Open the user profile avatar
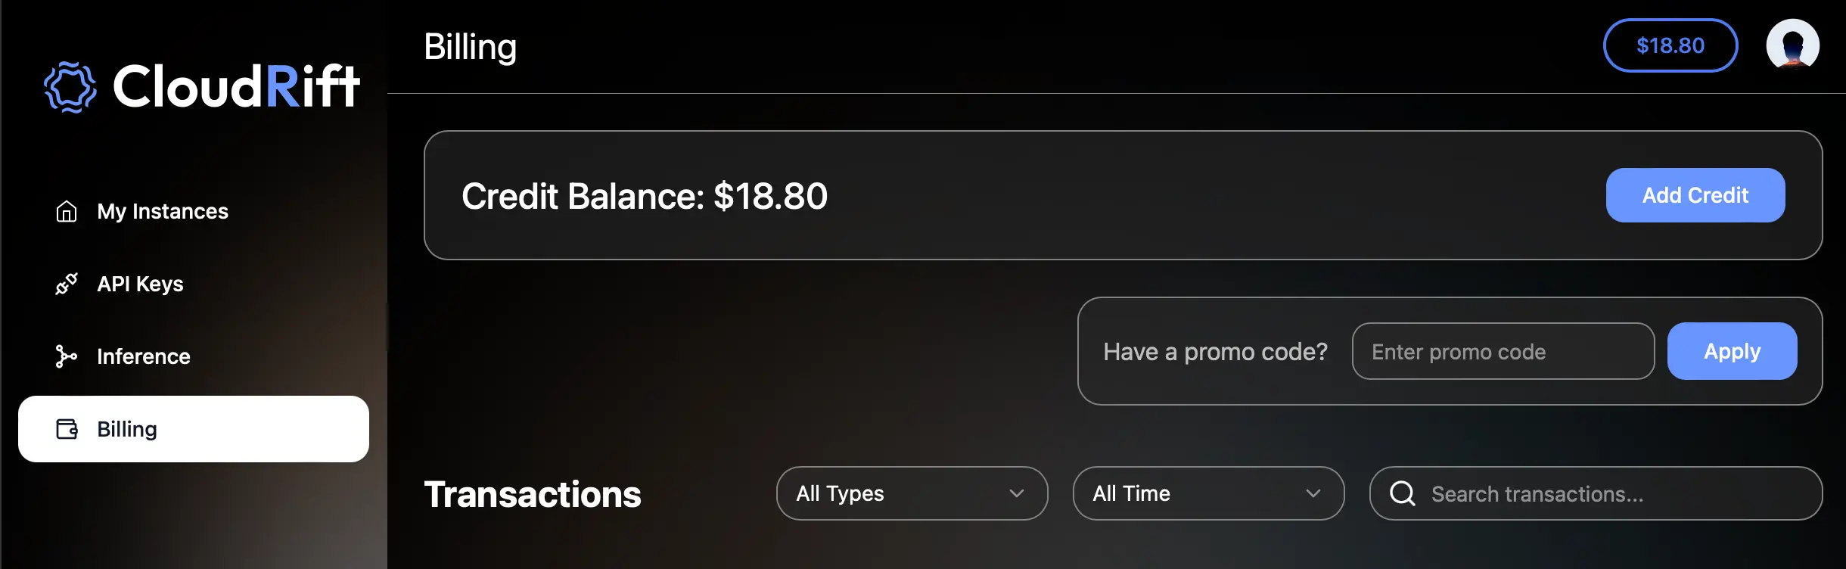The width and height of the screenshot is (1846, 569). tap(1792, 45)
